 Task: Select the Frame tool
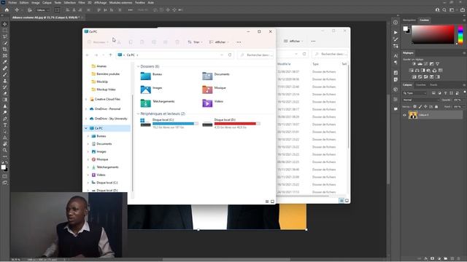point(5,55)
